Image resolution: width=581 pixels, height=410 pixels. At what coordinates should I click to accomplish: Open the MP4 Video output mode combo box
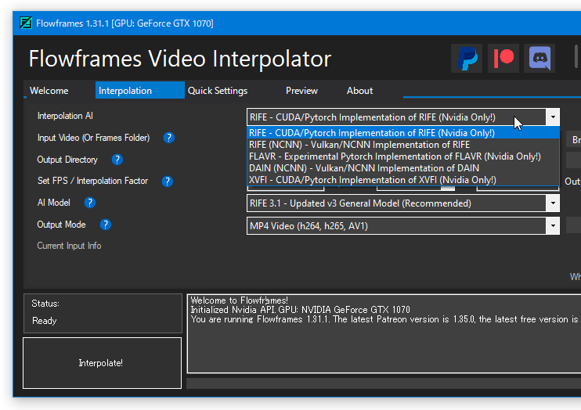pos(403,226)
